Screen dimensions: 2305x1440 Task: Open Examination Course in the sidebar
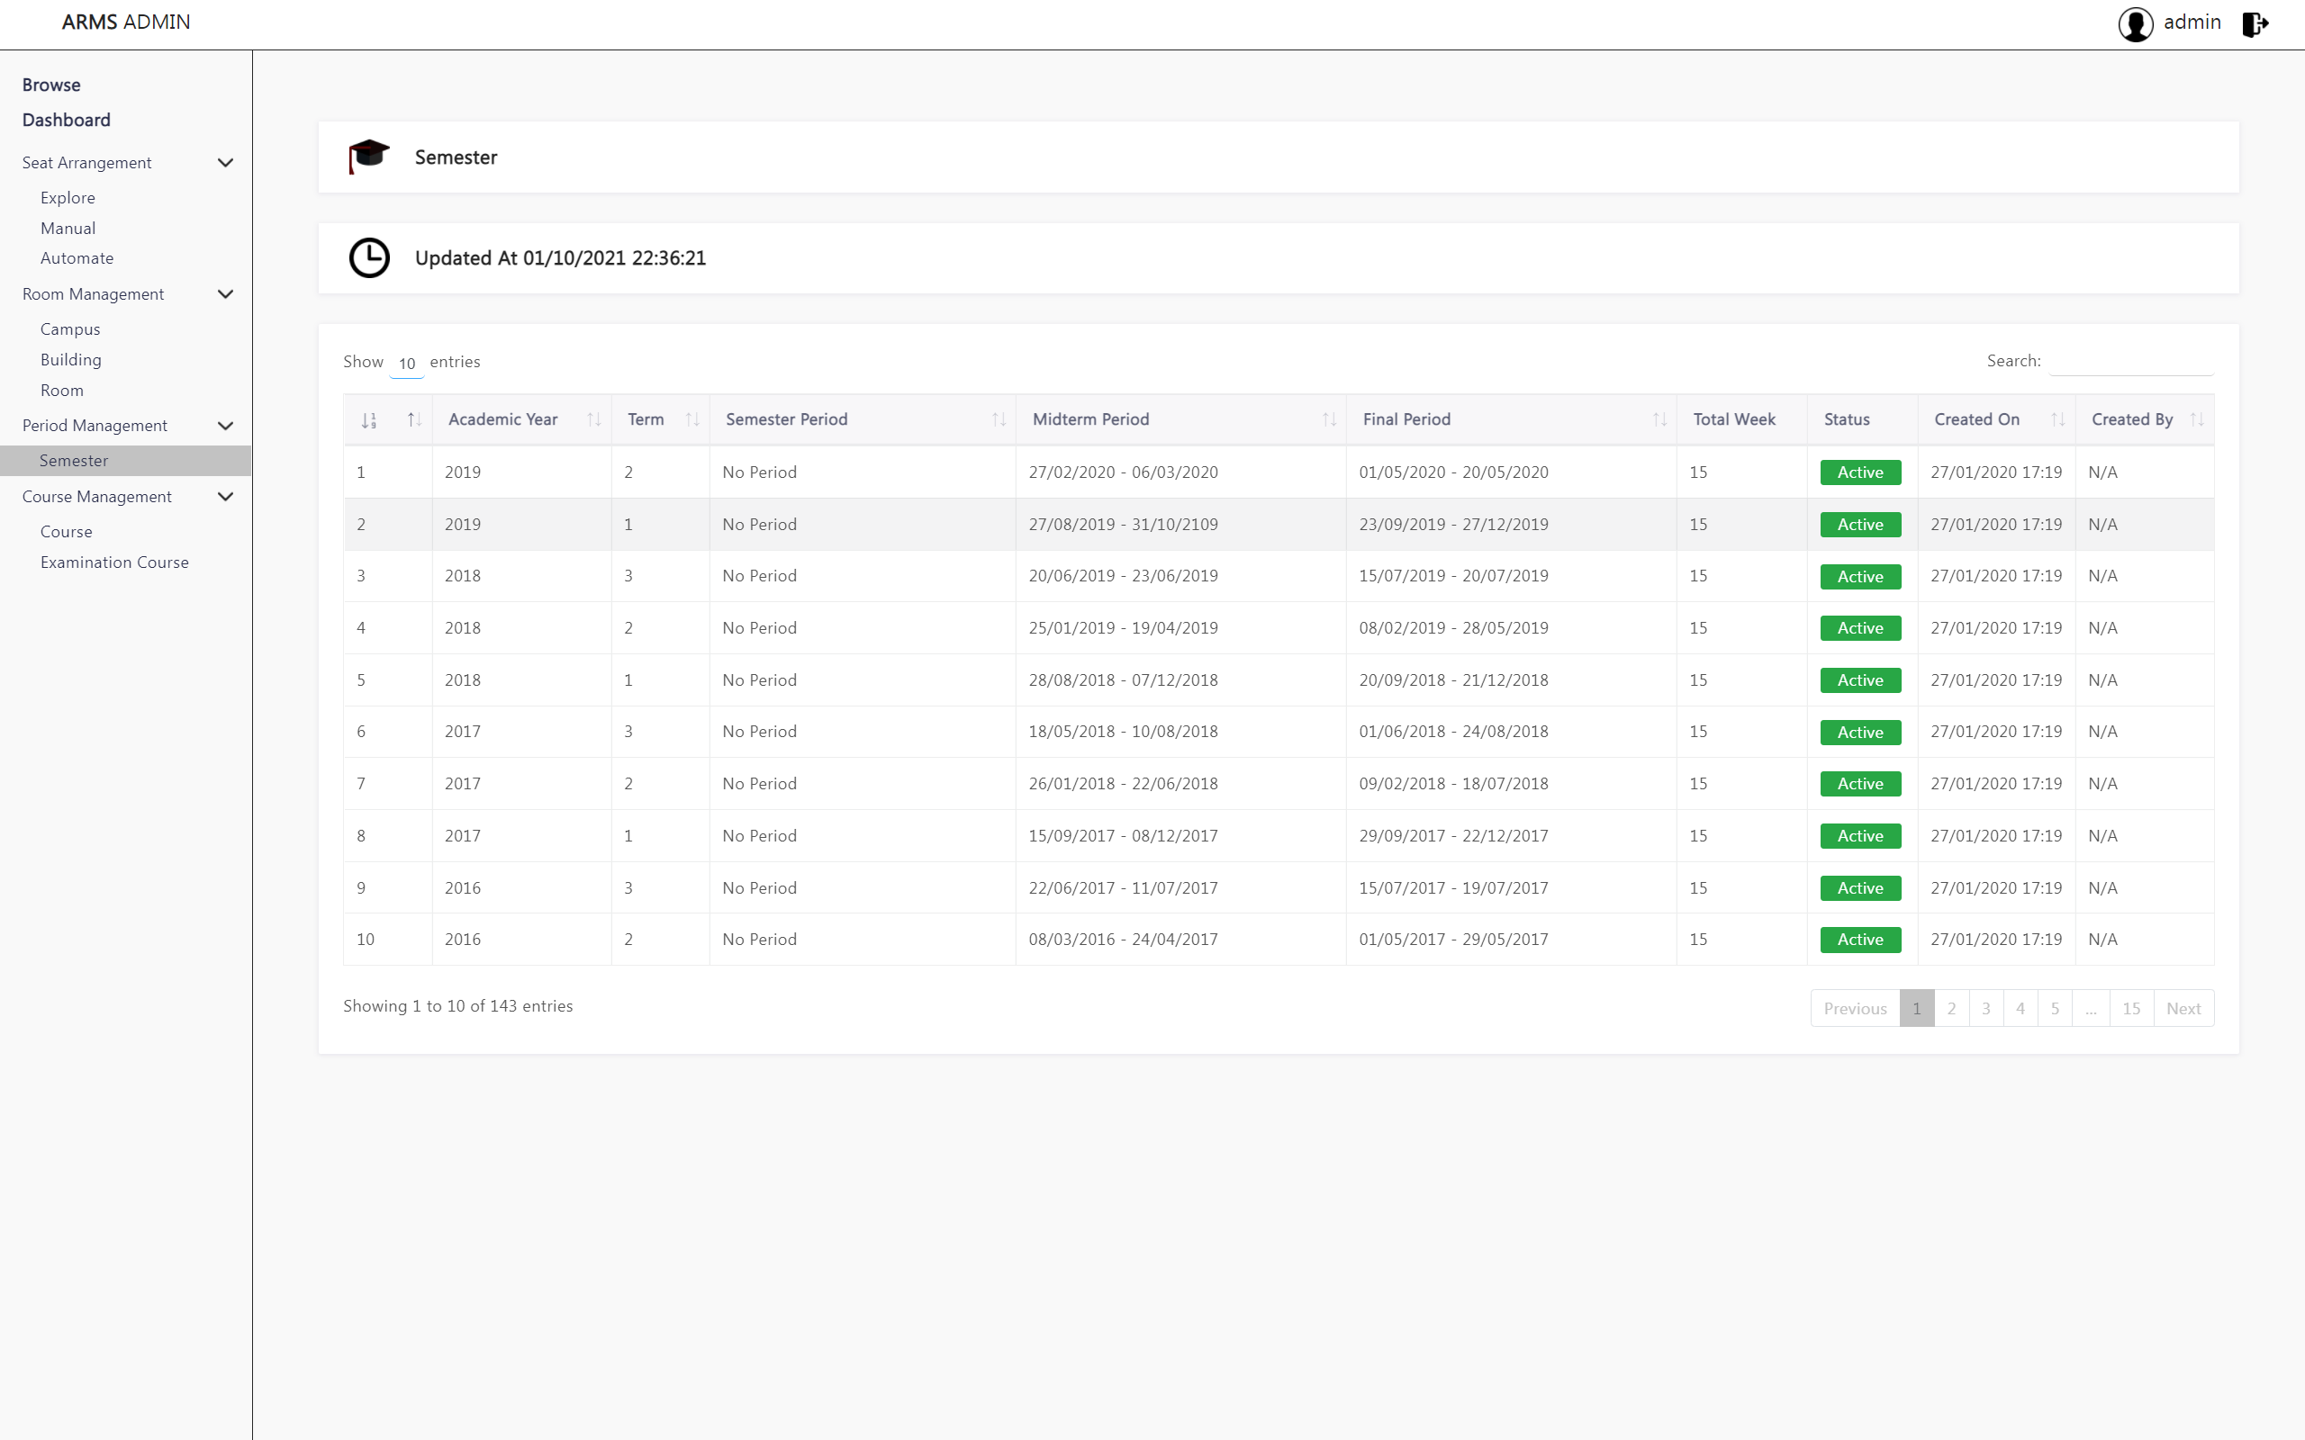(x=114, y=562)
